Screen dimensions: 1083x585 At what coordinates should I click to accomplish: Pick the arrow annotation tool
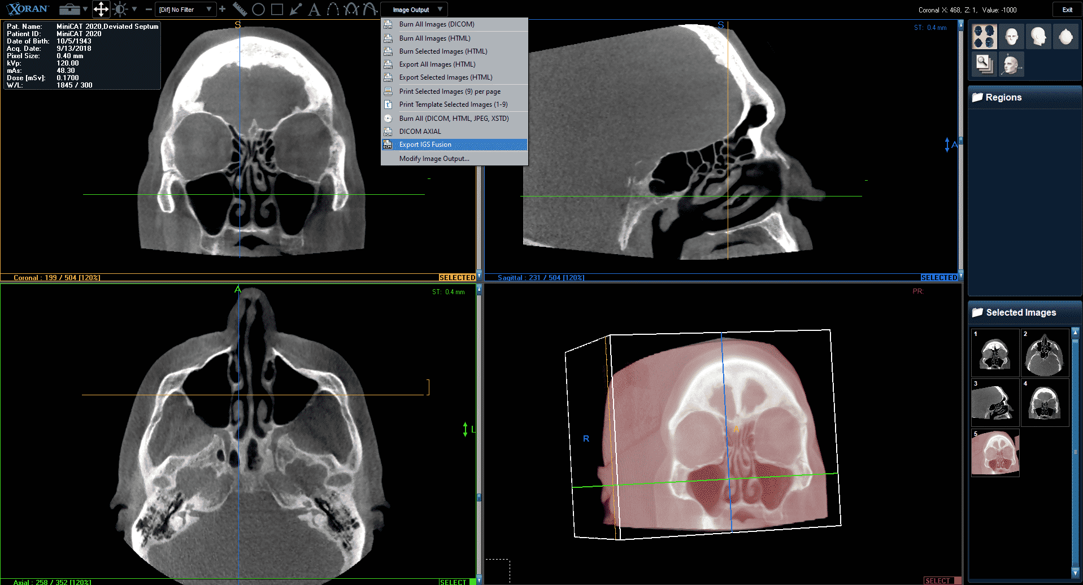[x=295, y=9]
